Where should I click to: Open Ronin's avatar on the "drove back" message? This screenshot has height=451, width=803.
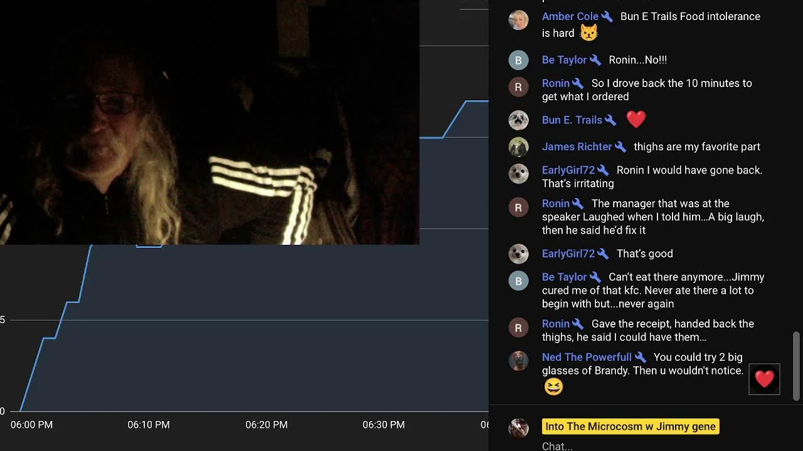(x=518, y=87)
